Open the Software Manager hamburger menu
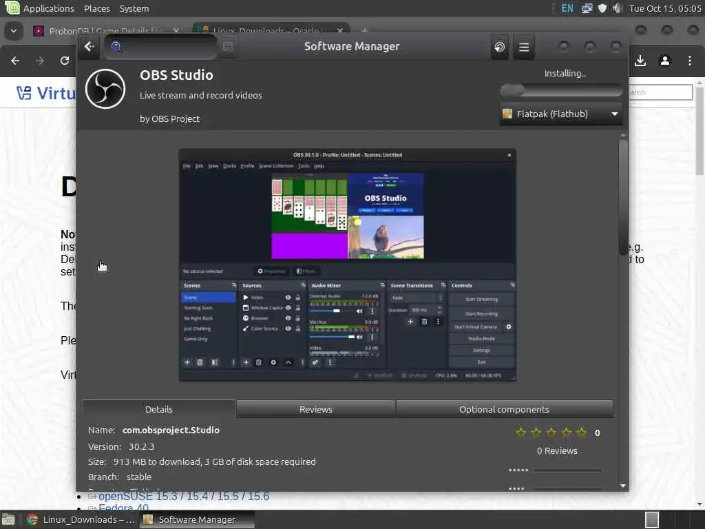Screen dimensions: 705x529 point(524,47)
